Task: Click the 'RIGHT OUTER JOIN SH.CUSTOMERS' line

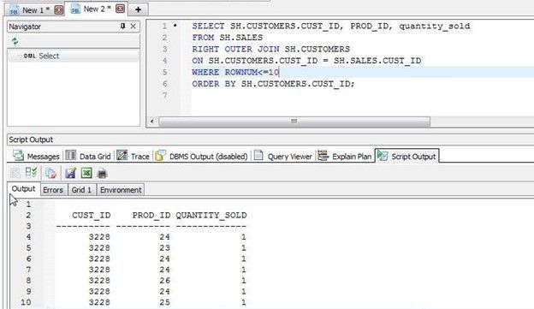Action: click(270, 49)
